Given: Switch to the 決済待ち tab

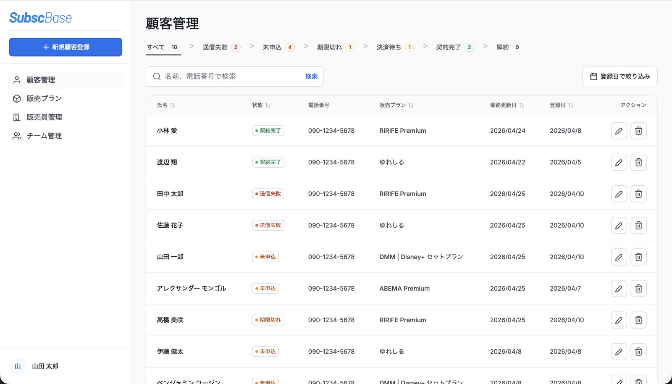Looking at the screenshot, I should pyautogui.click(x=395, y=47).
